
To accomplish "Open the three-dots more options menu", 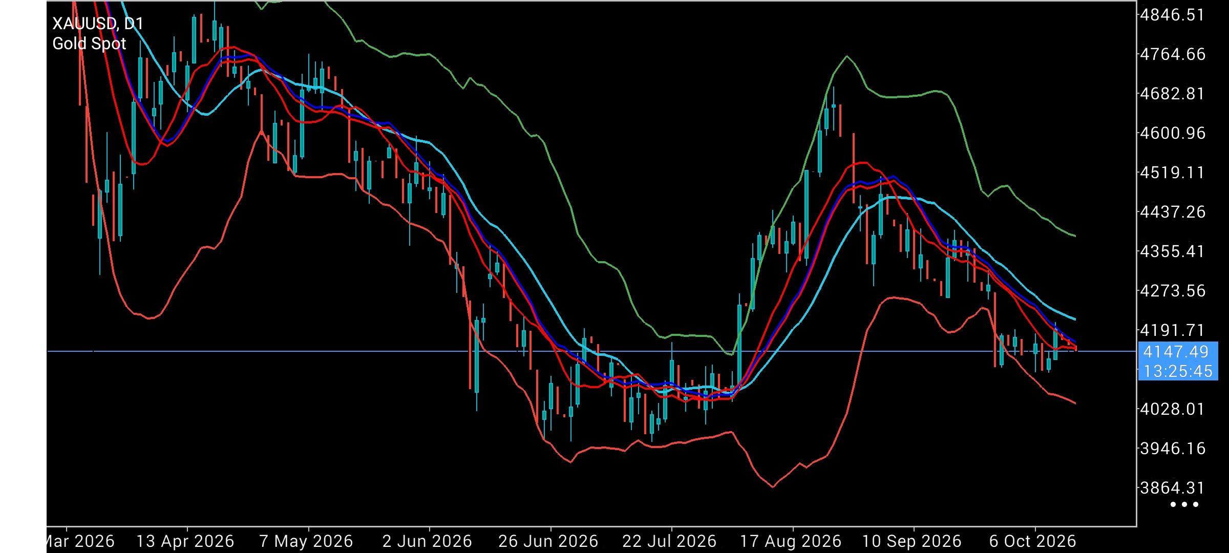I will pos(1184,504).
